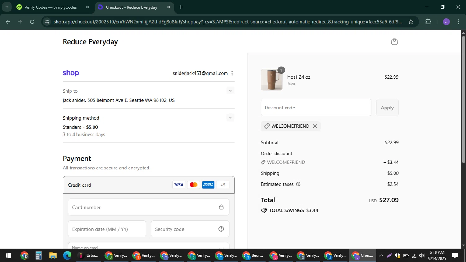466x262 pixels.
Task: Select the Credit card payment option
Action: [x=148, y=185]
